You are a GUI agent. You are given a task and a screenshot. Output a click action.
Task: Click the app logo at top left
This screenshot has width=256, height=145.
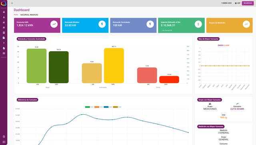[4, 4]
